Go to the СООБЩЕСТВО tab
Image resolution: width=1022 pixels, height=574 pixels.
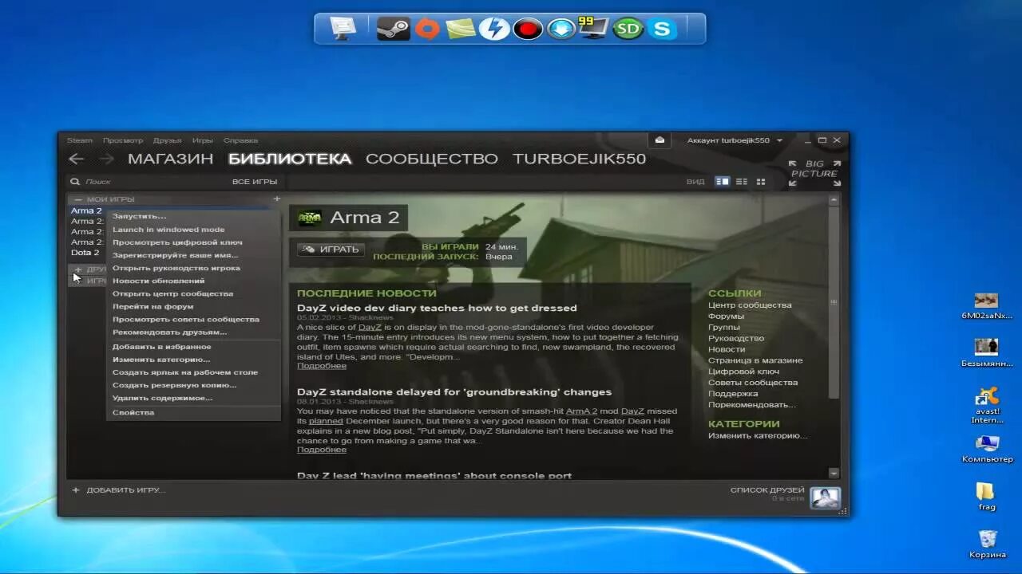[432, 159]
